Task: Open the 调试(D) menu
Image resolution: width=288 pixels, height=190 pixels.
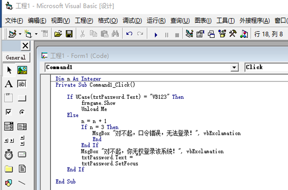Action: click(132, 20)
